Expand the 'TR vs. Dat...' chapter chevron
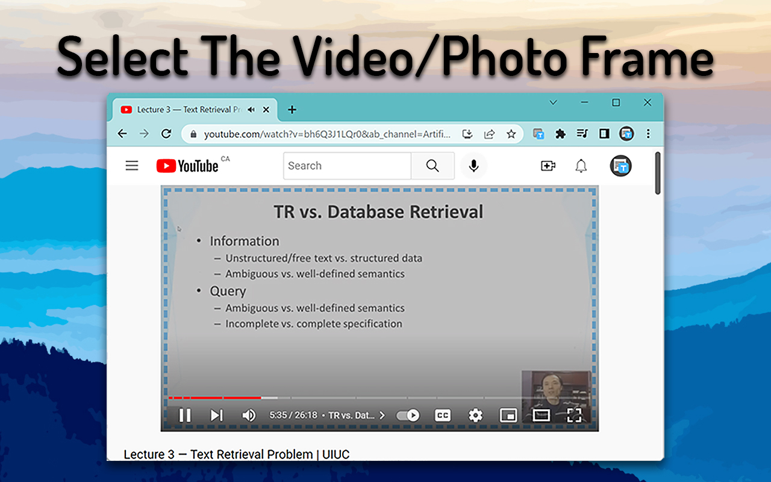Image resolution: width=771 pixels, height=482 pixels. pyautogui.click(x=382, y=415)
